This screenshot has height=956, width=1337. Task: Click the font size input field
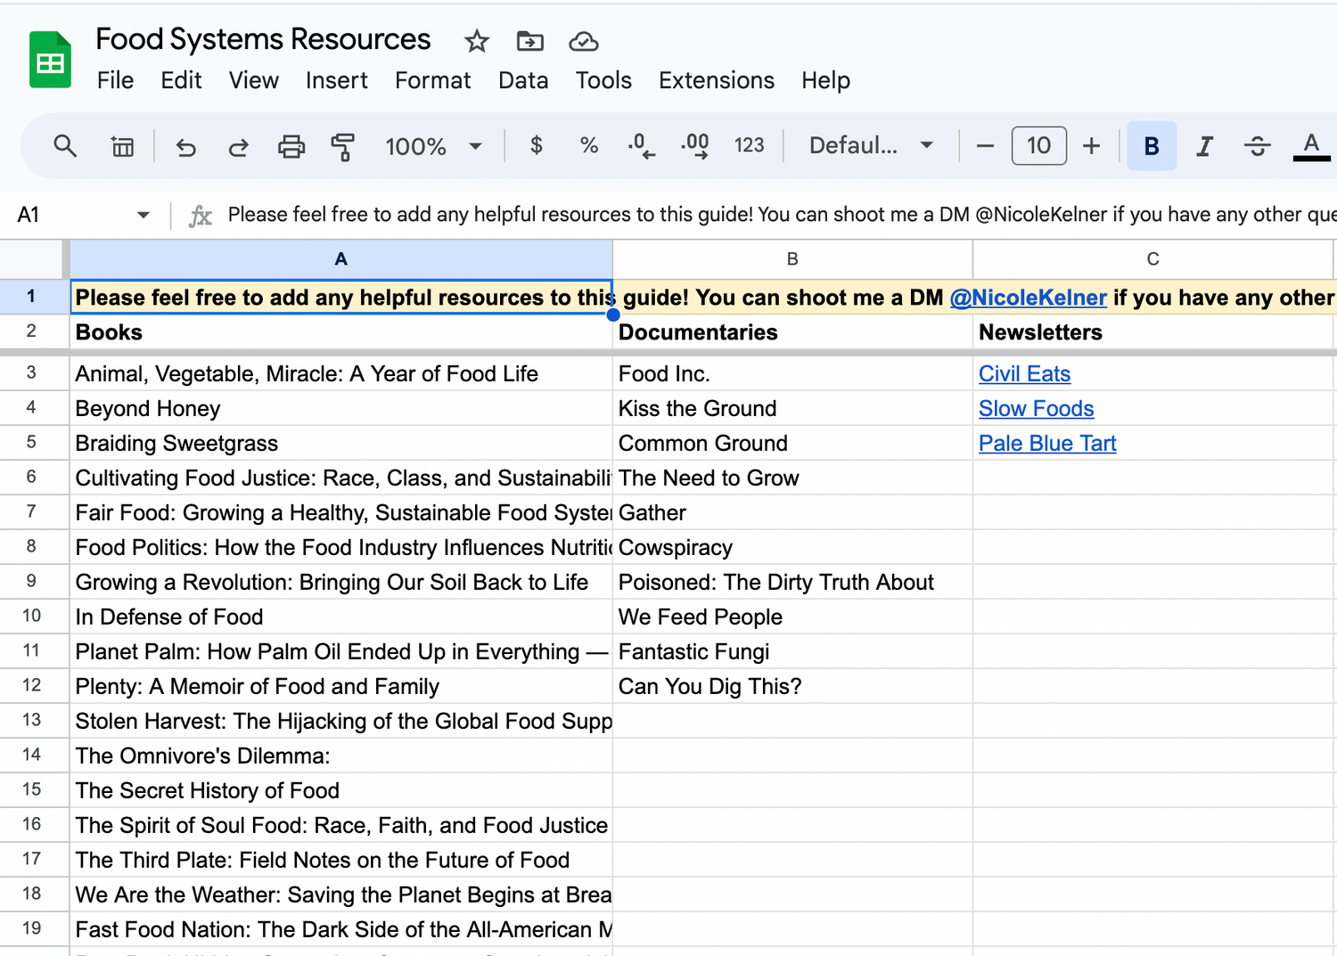tap(1038, 146)
